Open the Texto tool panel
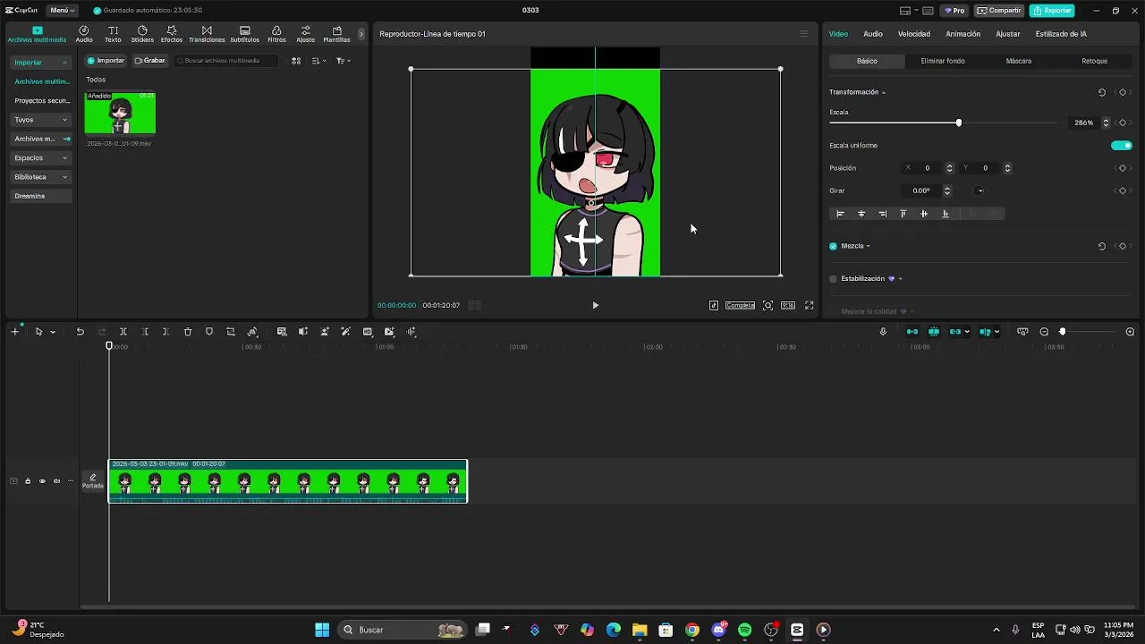This screenshot has height=644, width=1145. 113,34
